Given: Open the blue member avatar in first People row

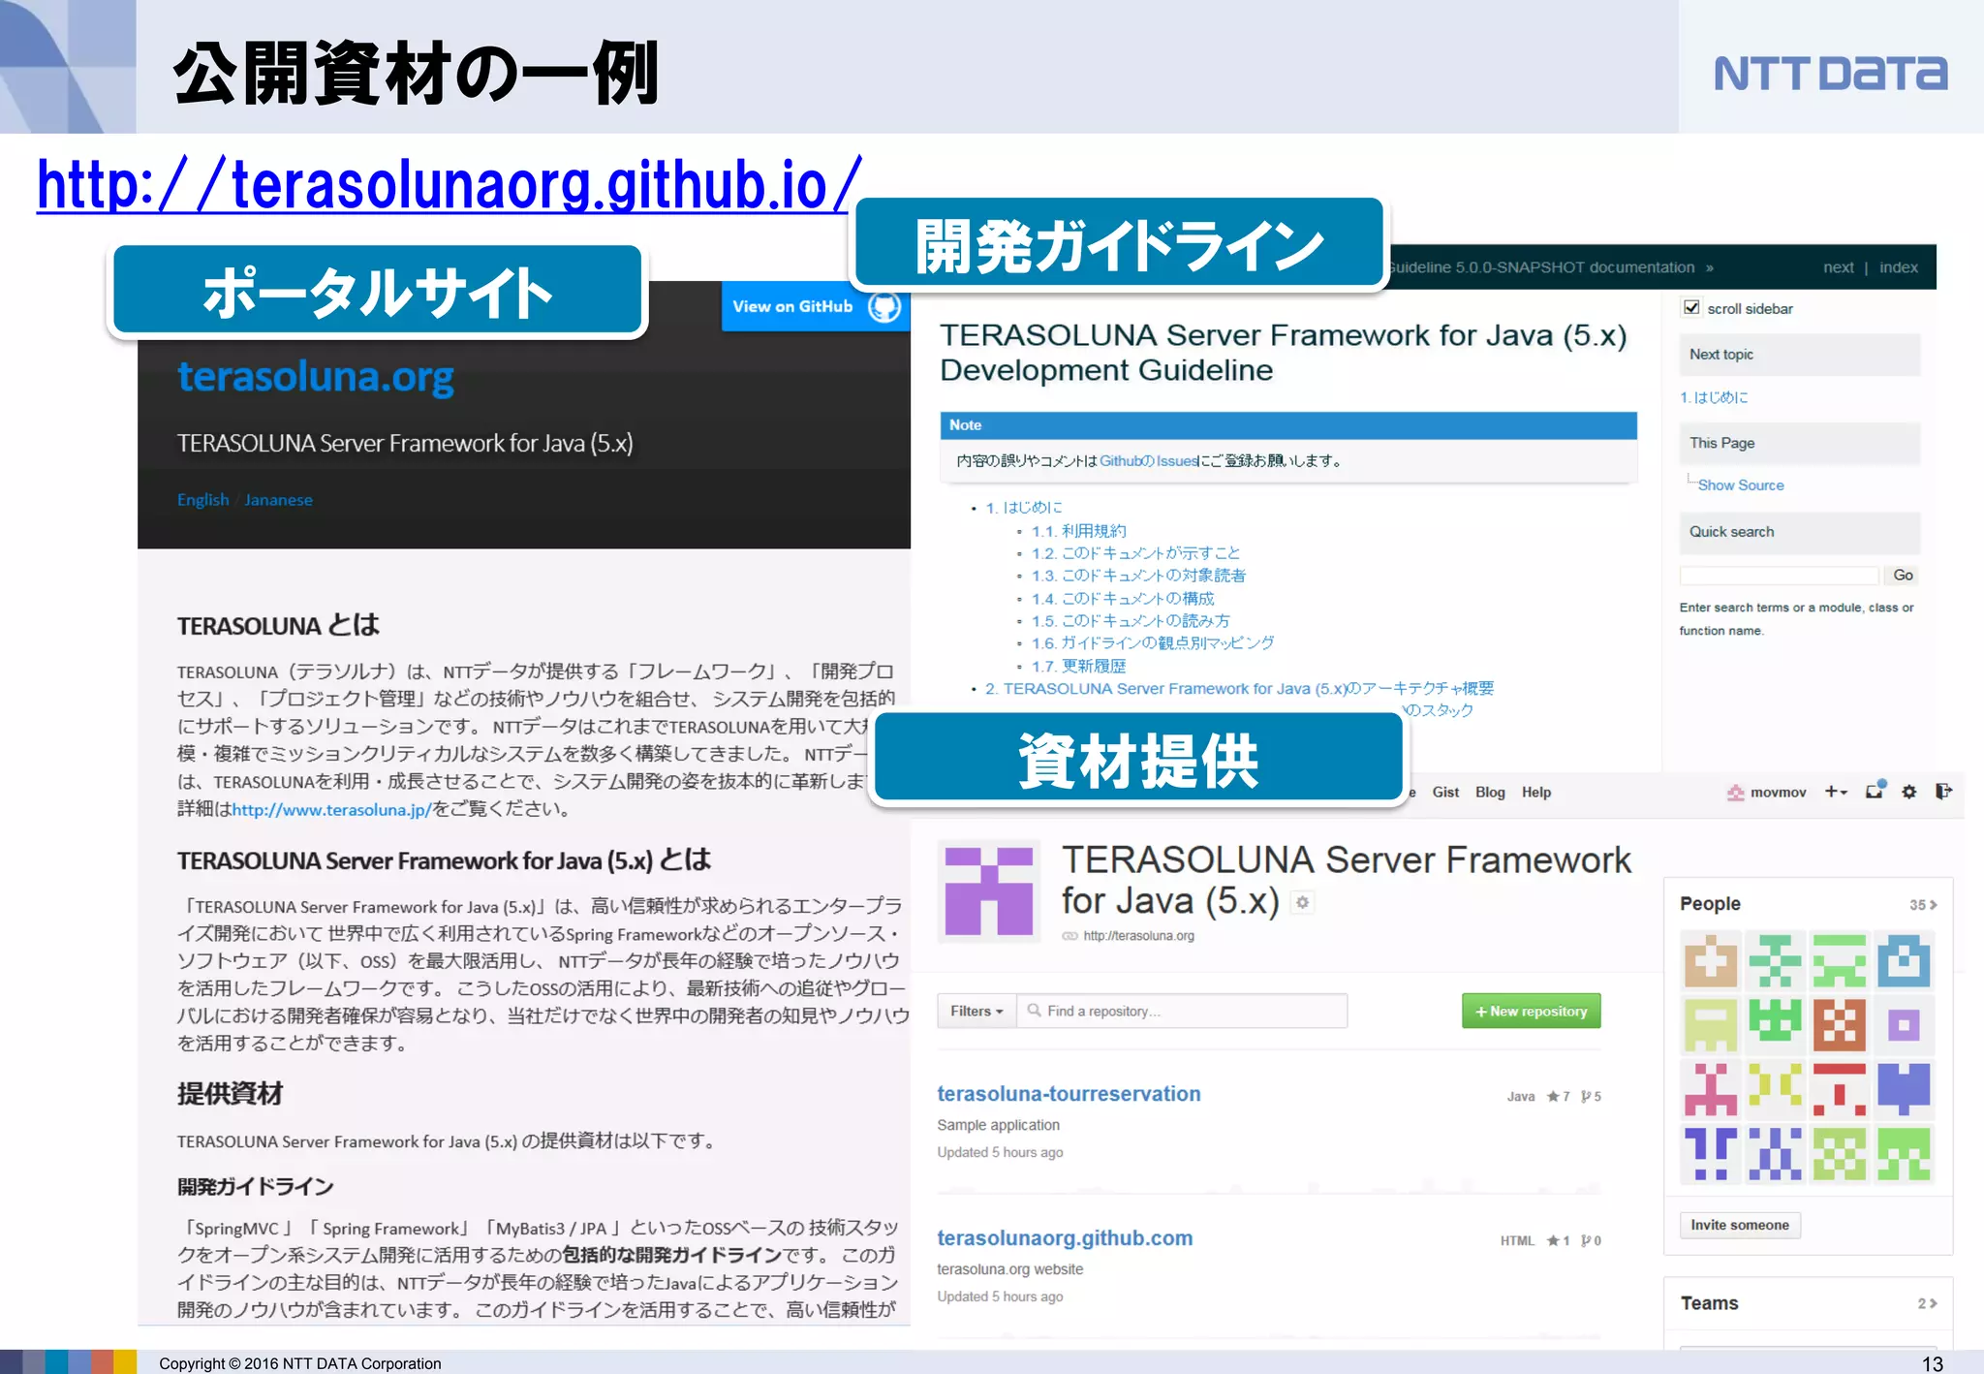Looking at the screenshot, I should pyautogui.click(x=1904, y=960).
